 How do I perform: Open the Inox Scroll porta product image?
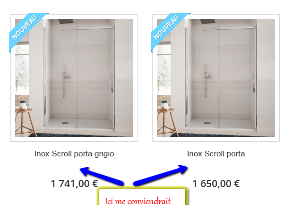[216, 78]
